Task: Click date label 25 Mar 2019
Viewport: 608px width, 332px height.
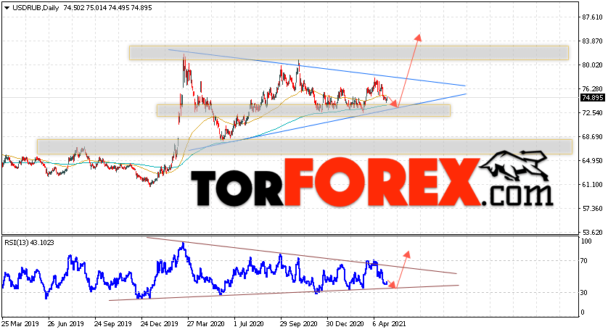Action: tap(20, 323)
